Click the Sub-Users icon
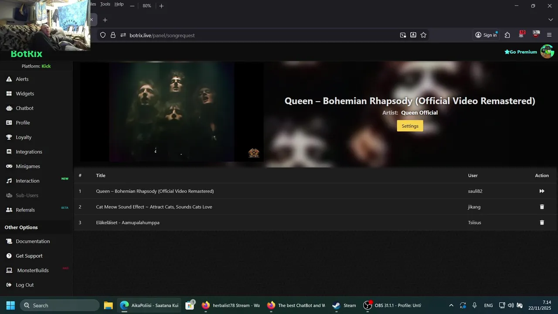The image size is (558, 314). (x=9, y=195)
